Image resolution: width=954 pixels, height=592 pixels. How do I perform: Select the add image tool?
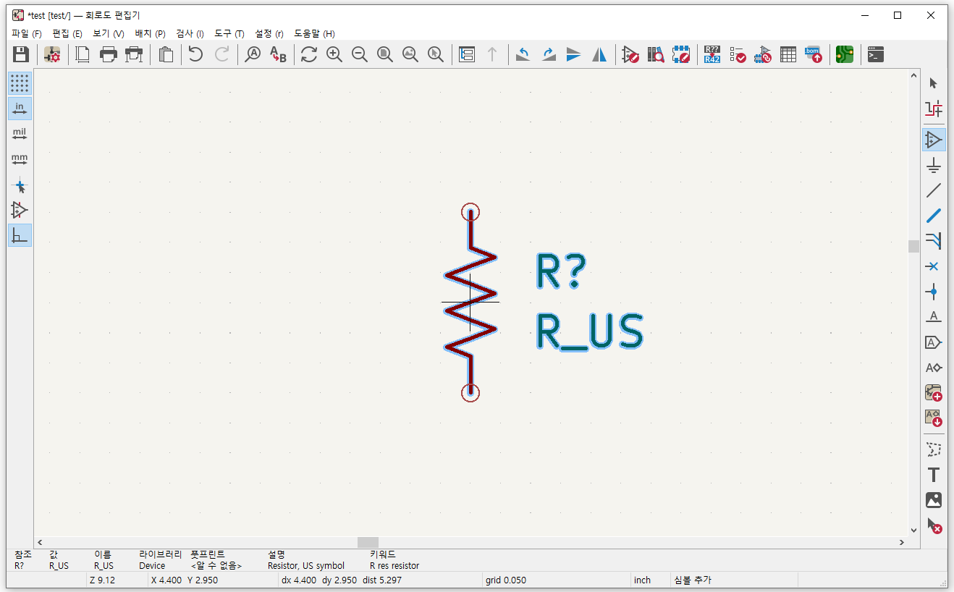point(934,500)
